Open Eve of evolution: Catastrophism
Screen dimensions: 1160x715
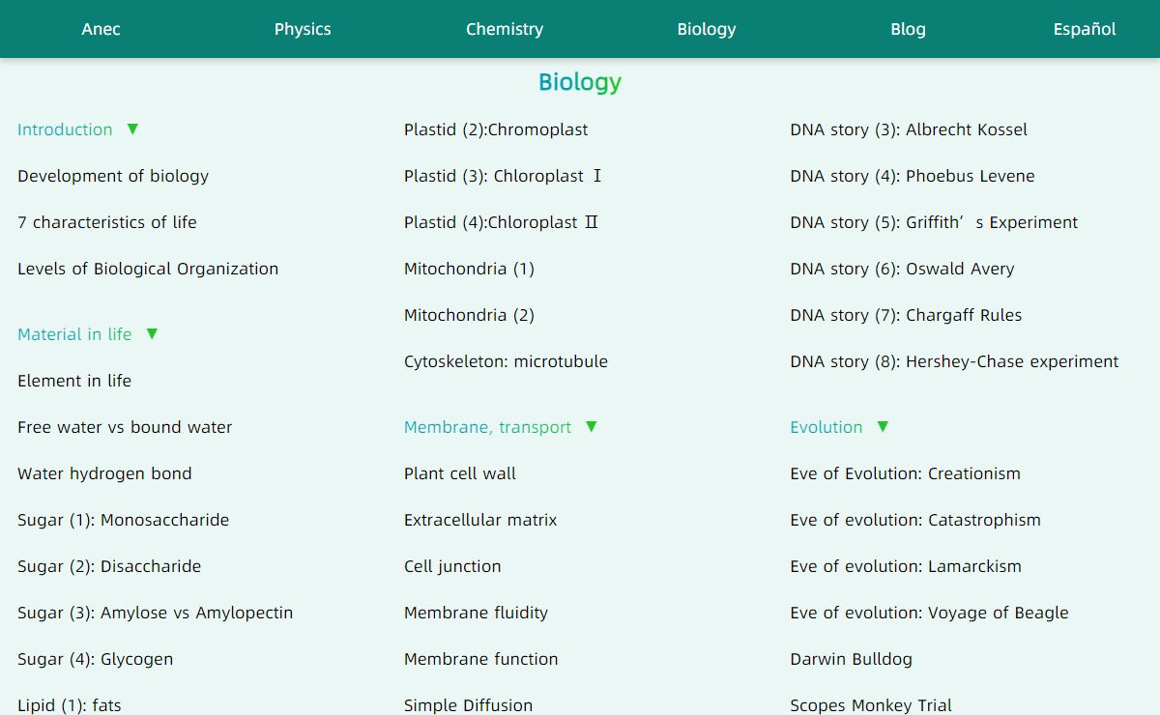click(915, 520)
